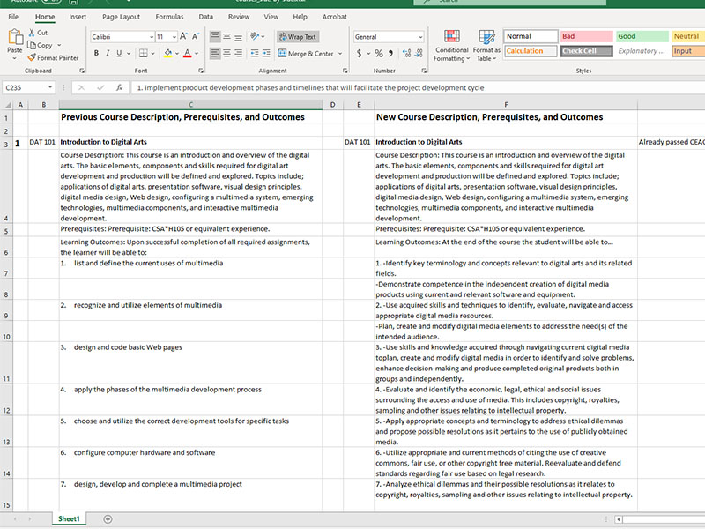The width and height of the screenshot is (705, 529).
Task: Click the Select All corner triangle
Action: pos(7,105)
